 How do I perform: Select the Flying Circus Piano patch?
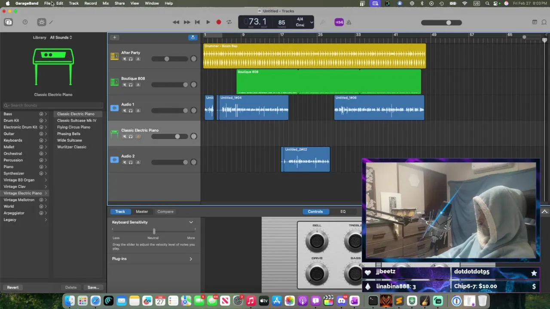(73, 127)
